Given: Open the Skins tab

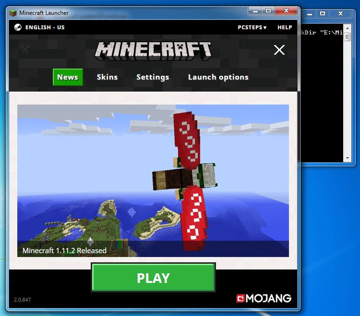Looking at the screenshot, I should click(107, 77).
